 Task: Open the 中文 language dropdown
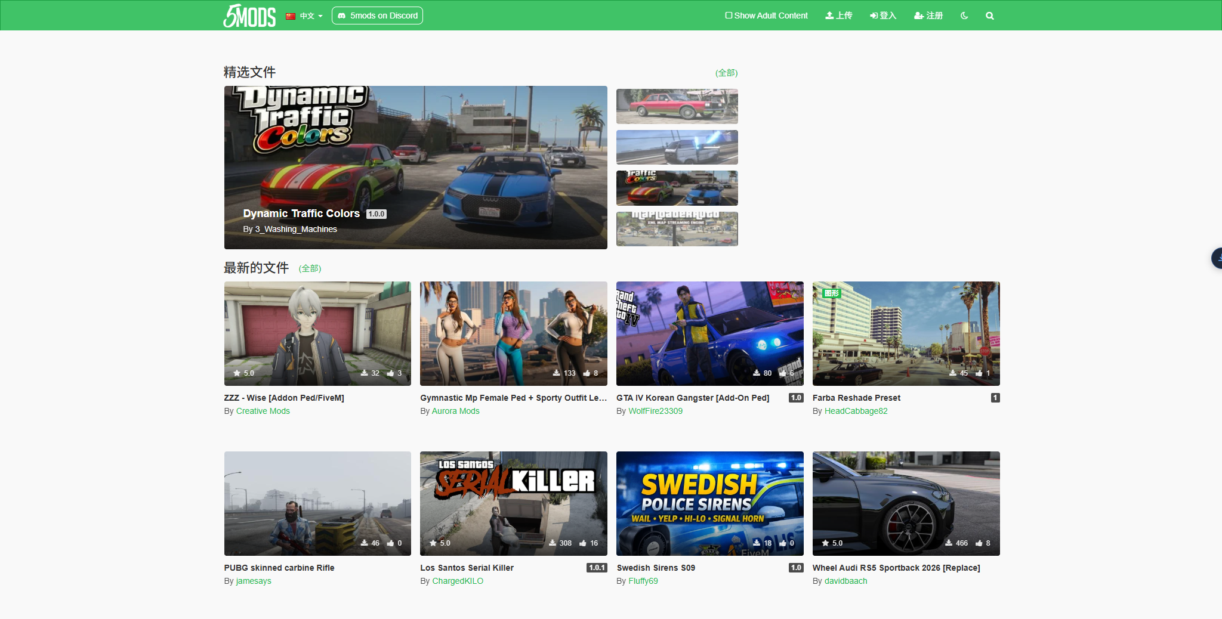pos(307,16)
